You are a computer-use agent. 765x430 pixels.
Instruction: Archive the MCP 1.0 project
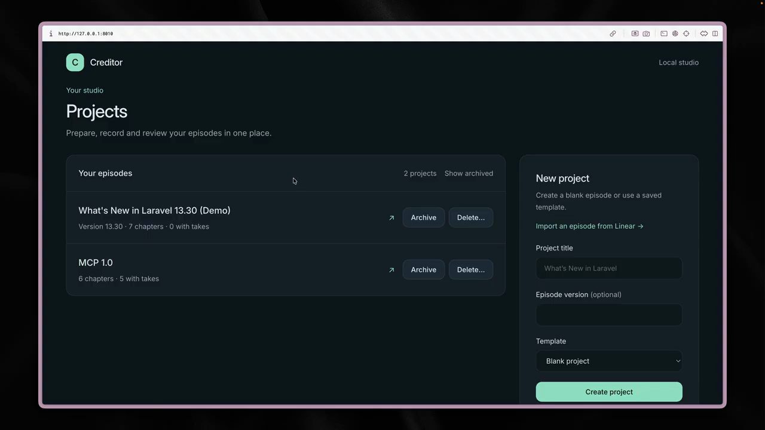pos(424,269)
